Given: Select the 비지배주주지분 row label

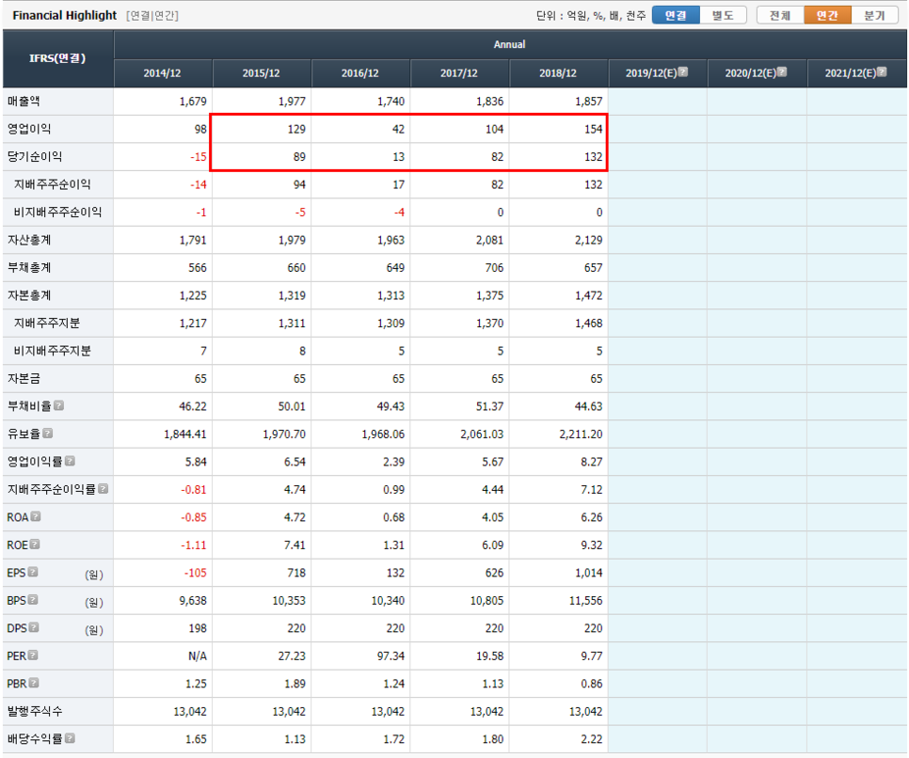Looking at the screenshot, I should point(52,351).
